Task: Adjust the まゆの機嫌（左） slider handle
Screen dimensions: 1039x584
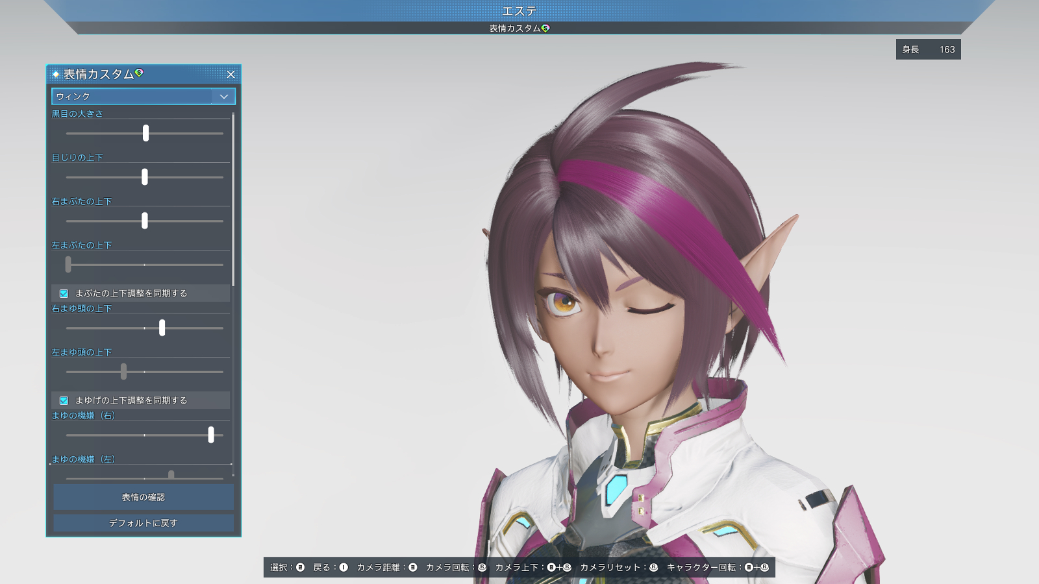Action: [171, 475]
